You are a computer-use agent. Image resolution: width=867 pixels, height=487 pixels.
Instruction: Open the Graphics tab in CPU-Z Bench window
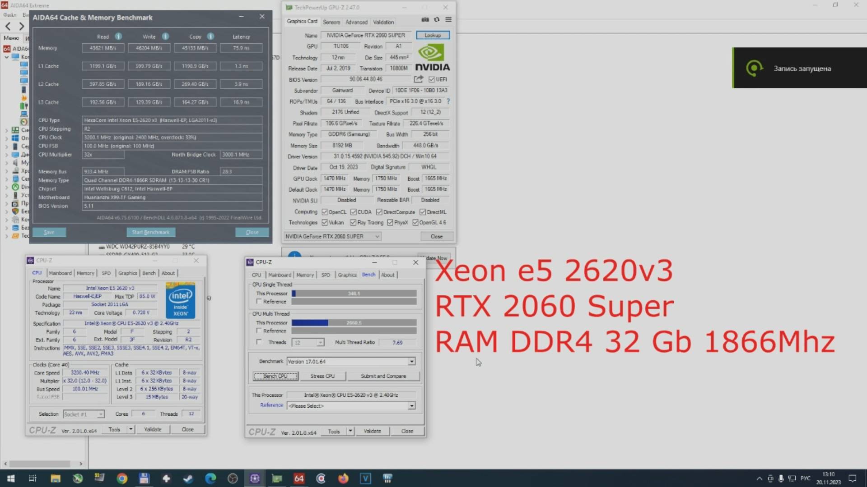(347, 275)
